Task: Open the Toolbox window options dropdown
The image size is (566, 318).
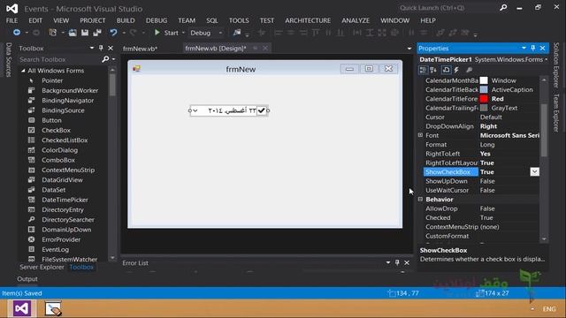Action: click(92, 48)
